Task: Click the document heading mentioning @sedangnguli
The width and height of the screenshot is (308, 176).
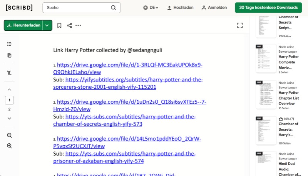Action: click(108, 50)
